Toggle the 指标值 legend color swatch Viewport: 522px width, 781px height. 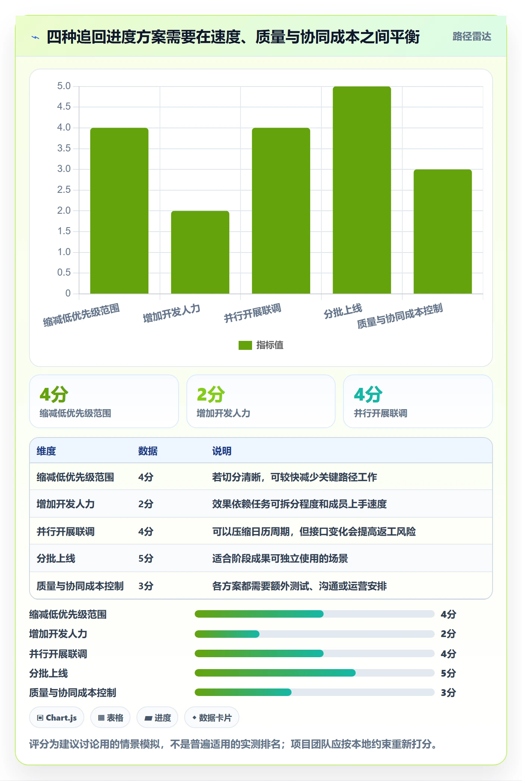click(x=245, y=345)
